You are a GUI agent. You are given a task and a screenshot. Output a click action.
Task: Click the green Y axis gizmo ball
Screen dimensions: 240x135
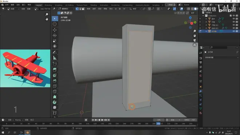pyautogui.click(x=195, y=22)
